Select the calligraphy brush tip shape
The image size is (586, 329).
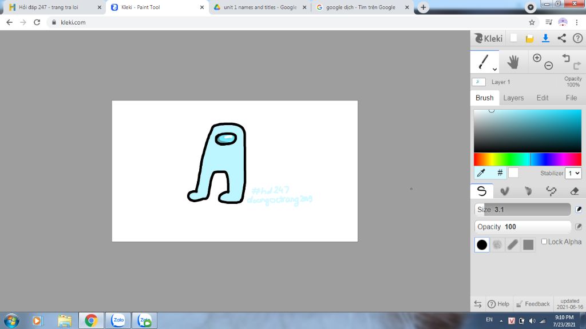513,244
